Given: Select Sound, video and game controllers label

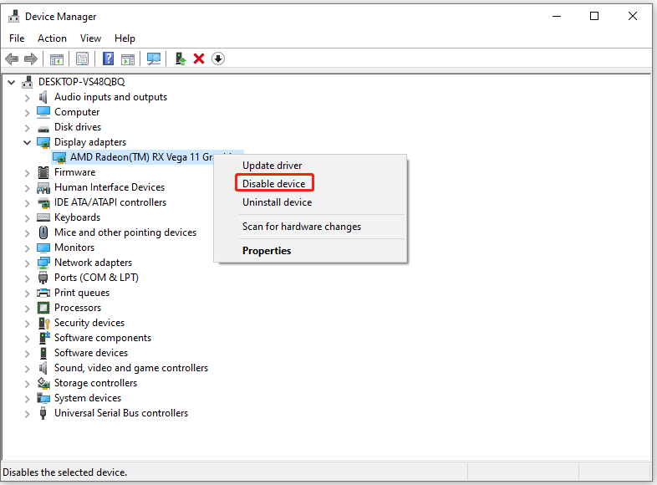Looking at the screenshot, I should tap(131, 368).
